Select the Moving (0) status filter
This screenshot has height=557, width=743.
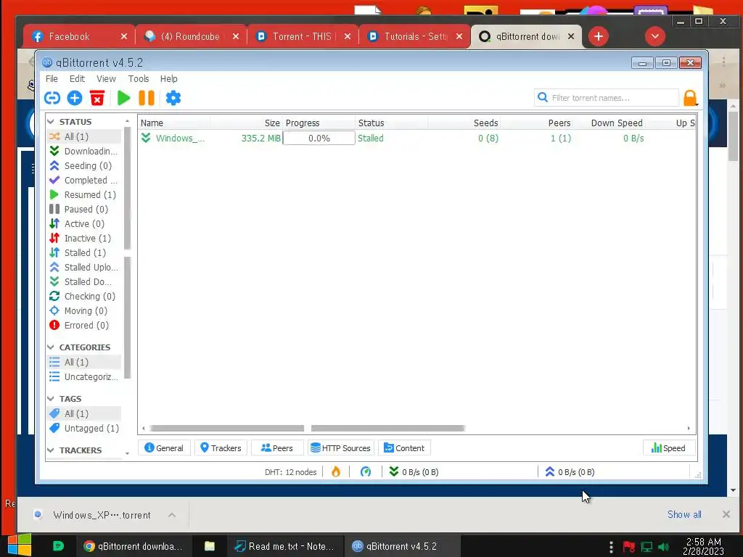tap(83, 310)
